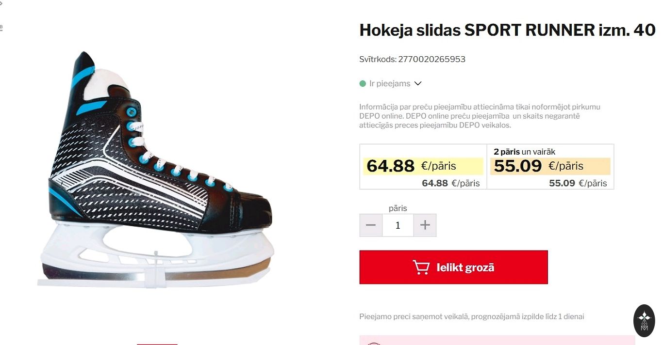
Task: Click the minus icon to decrease pairs
Action: [371, 225]
